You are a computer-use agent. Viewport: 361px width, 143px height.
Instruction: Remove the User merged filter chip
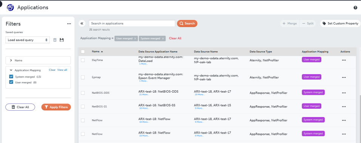click(x=135, y=38)
